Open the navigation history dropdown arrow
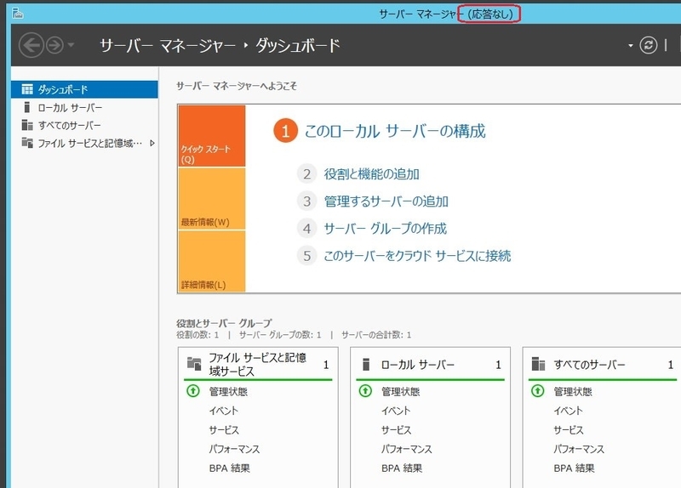 [x=71, y=45]
